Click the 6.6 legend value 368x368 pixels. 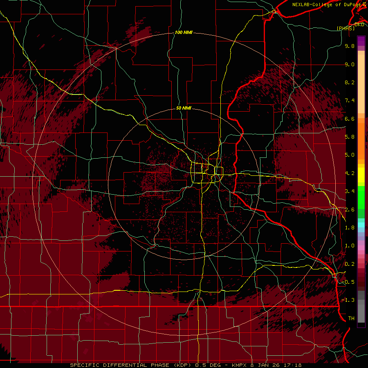pyautogui.click(x=350, y=119)
